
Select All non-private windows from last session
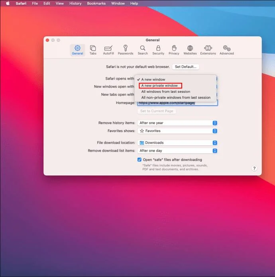pyautogui.click(x=175, y=98)
